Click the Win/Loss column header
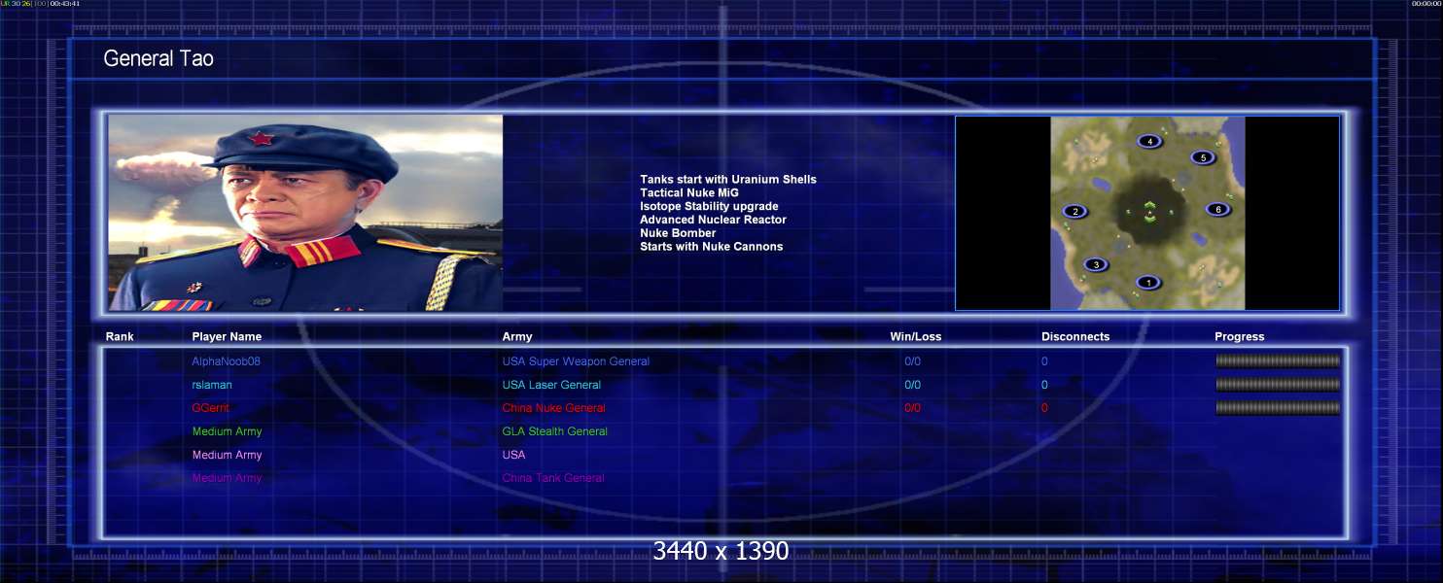The height and width of the screenshot is (583, 1443). tap(916, 336)
